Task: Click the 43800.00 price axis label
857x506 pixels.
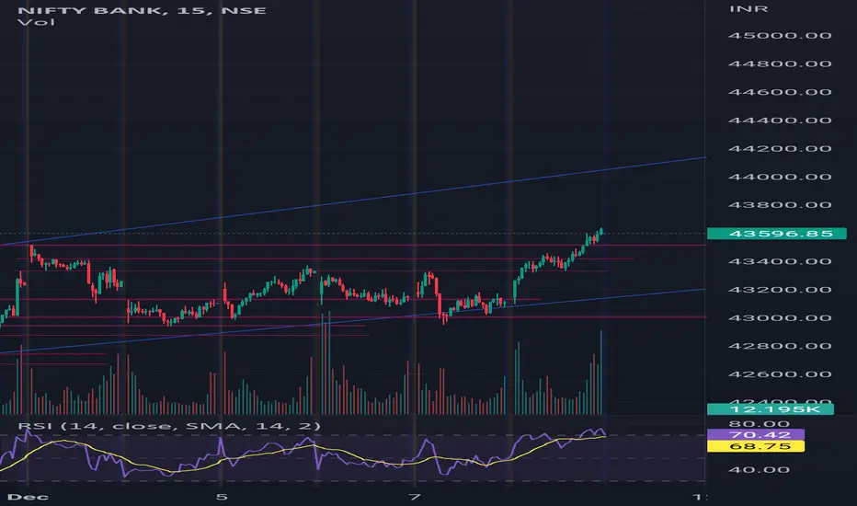Action: pyautogui.click(x=780, y=205)
